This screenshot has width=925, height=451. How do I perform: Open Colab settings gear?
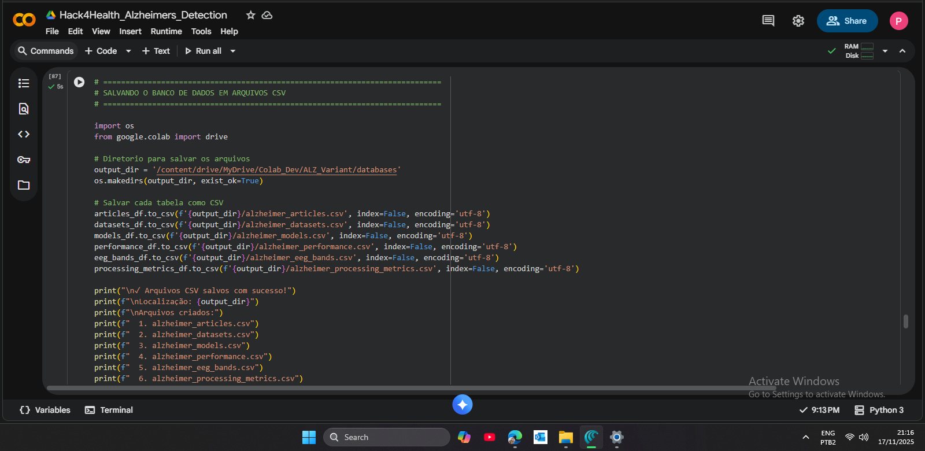(x=798, y=21)
